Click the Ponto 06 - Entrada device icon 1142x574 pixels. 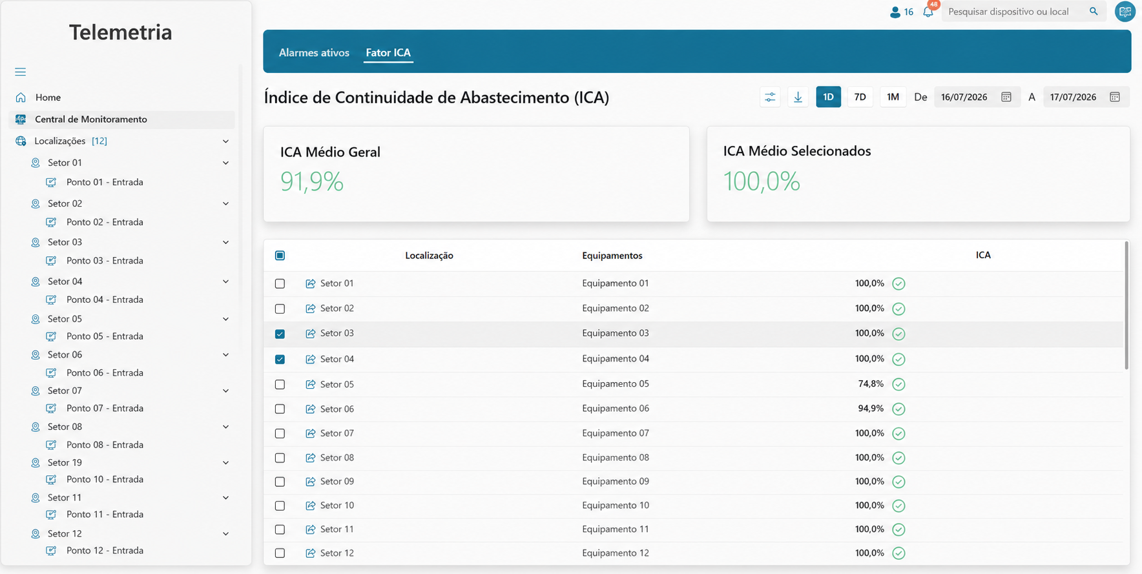click(51, 373)
